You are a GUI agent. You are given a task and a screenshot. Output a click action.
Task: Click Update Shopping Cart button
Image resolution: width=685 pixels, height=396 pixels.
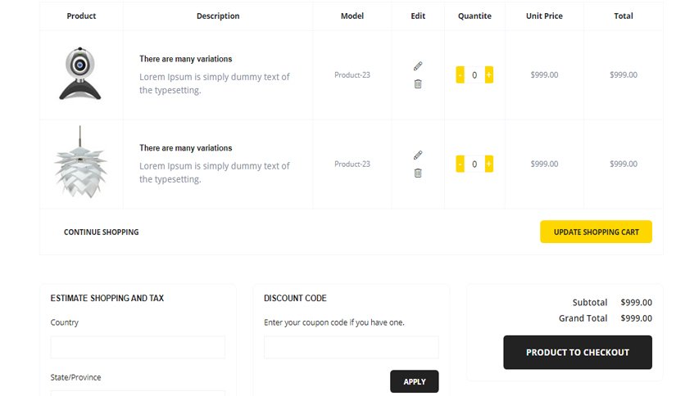pos(596,232)
